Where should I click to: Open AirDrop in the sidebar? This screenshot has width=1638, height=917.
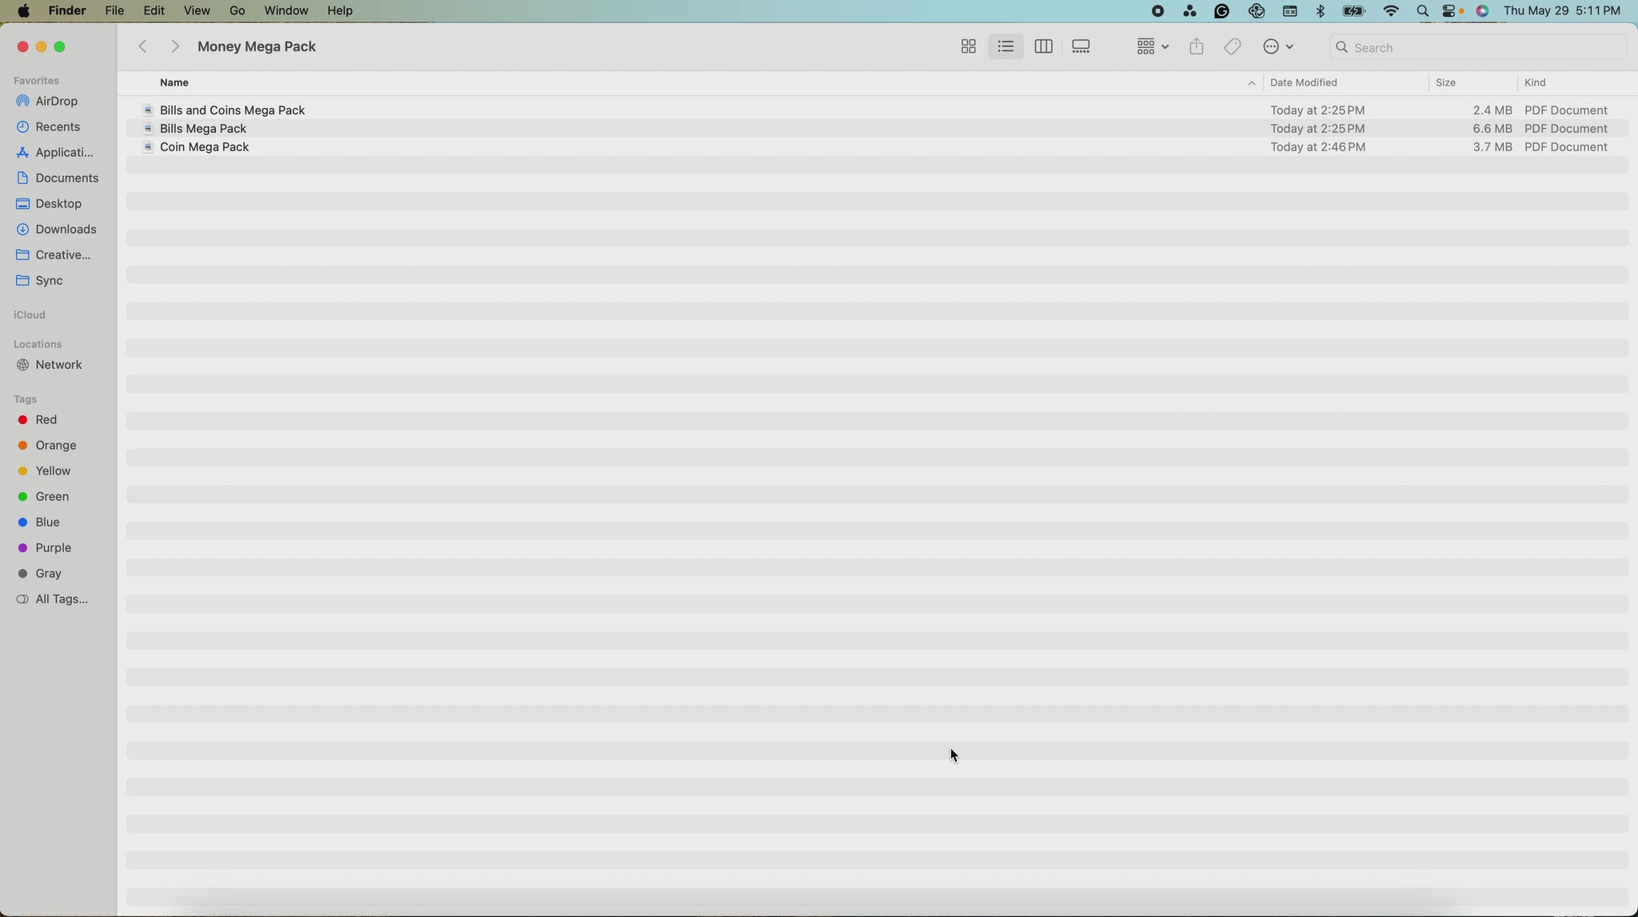(x=56, y=102)
